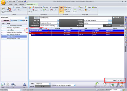Click into the Quick Find field
127x91 pixels.
(17, 18)
